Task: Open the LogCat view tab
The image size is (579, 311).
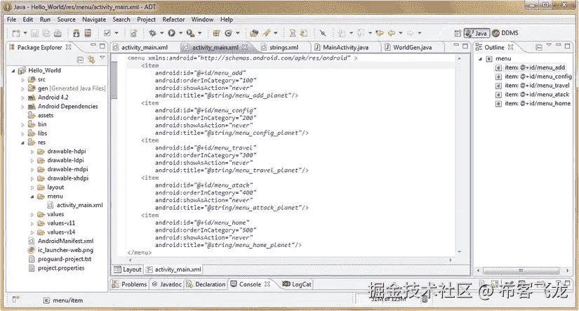Action: coord(298,284)
